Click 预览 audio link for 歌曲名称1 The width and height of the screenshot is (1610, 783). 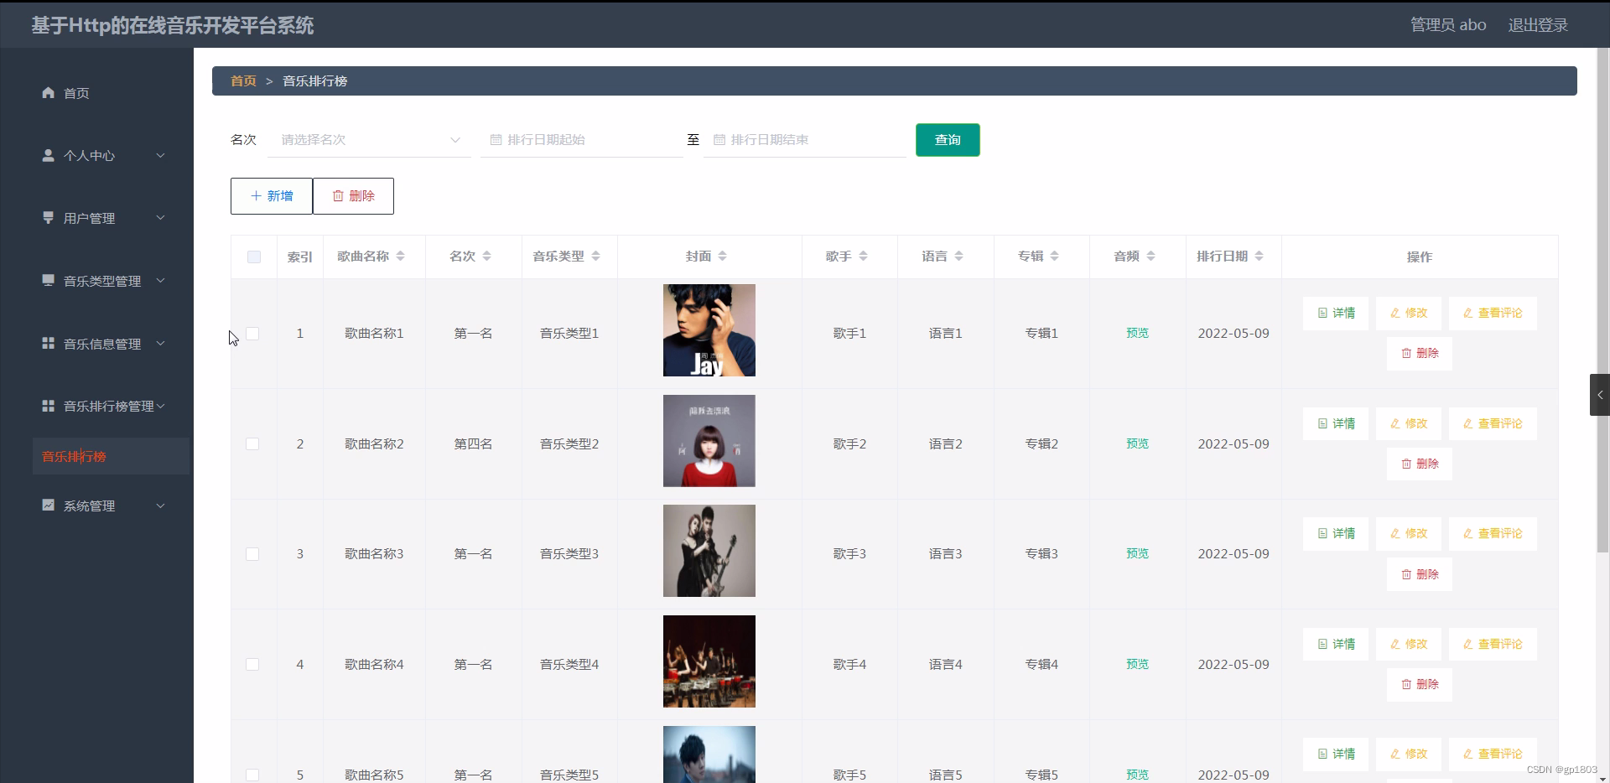1137,334
